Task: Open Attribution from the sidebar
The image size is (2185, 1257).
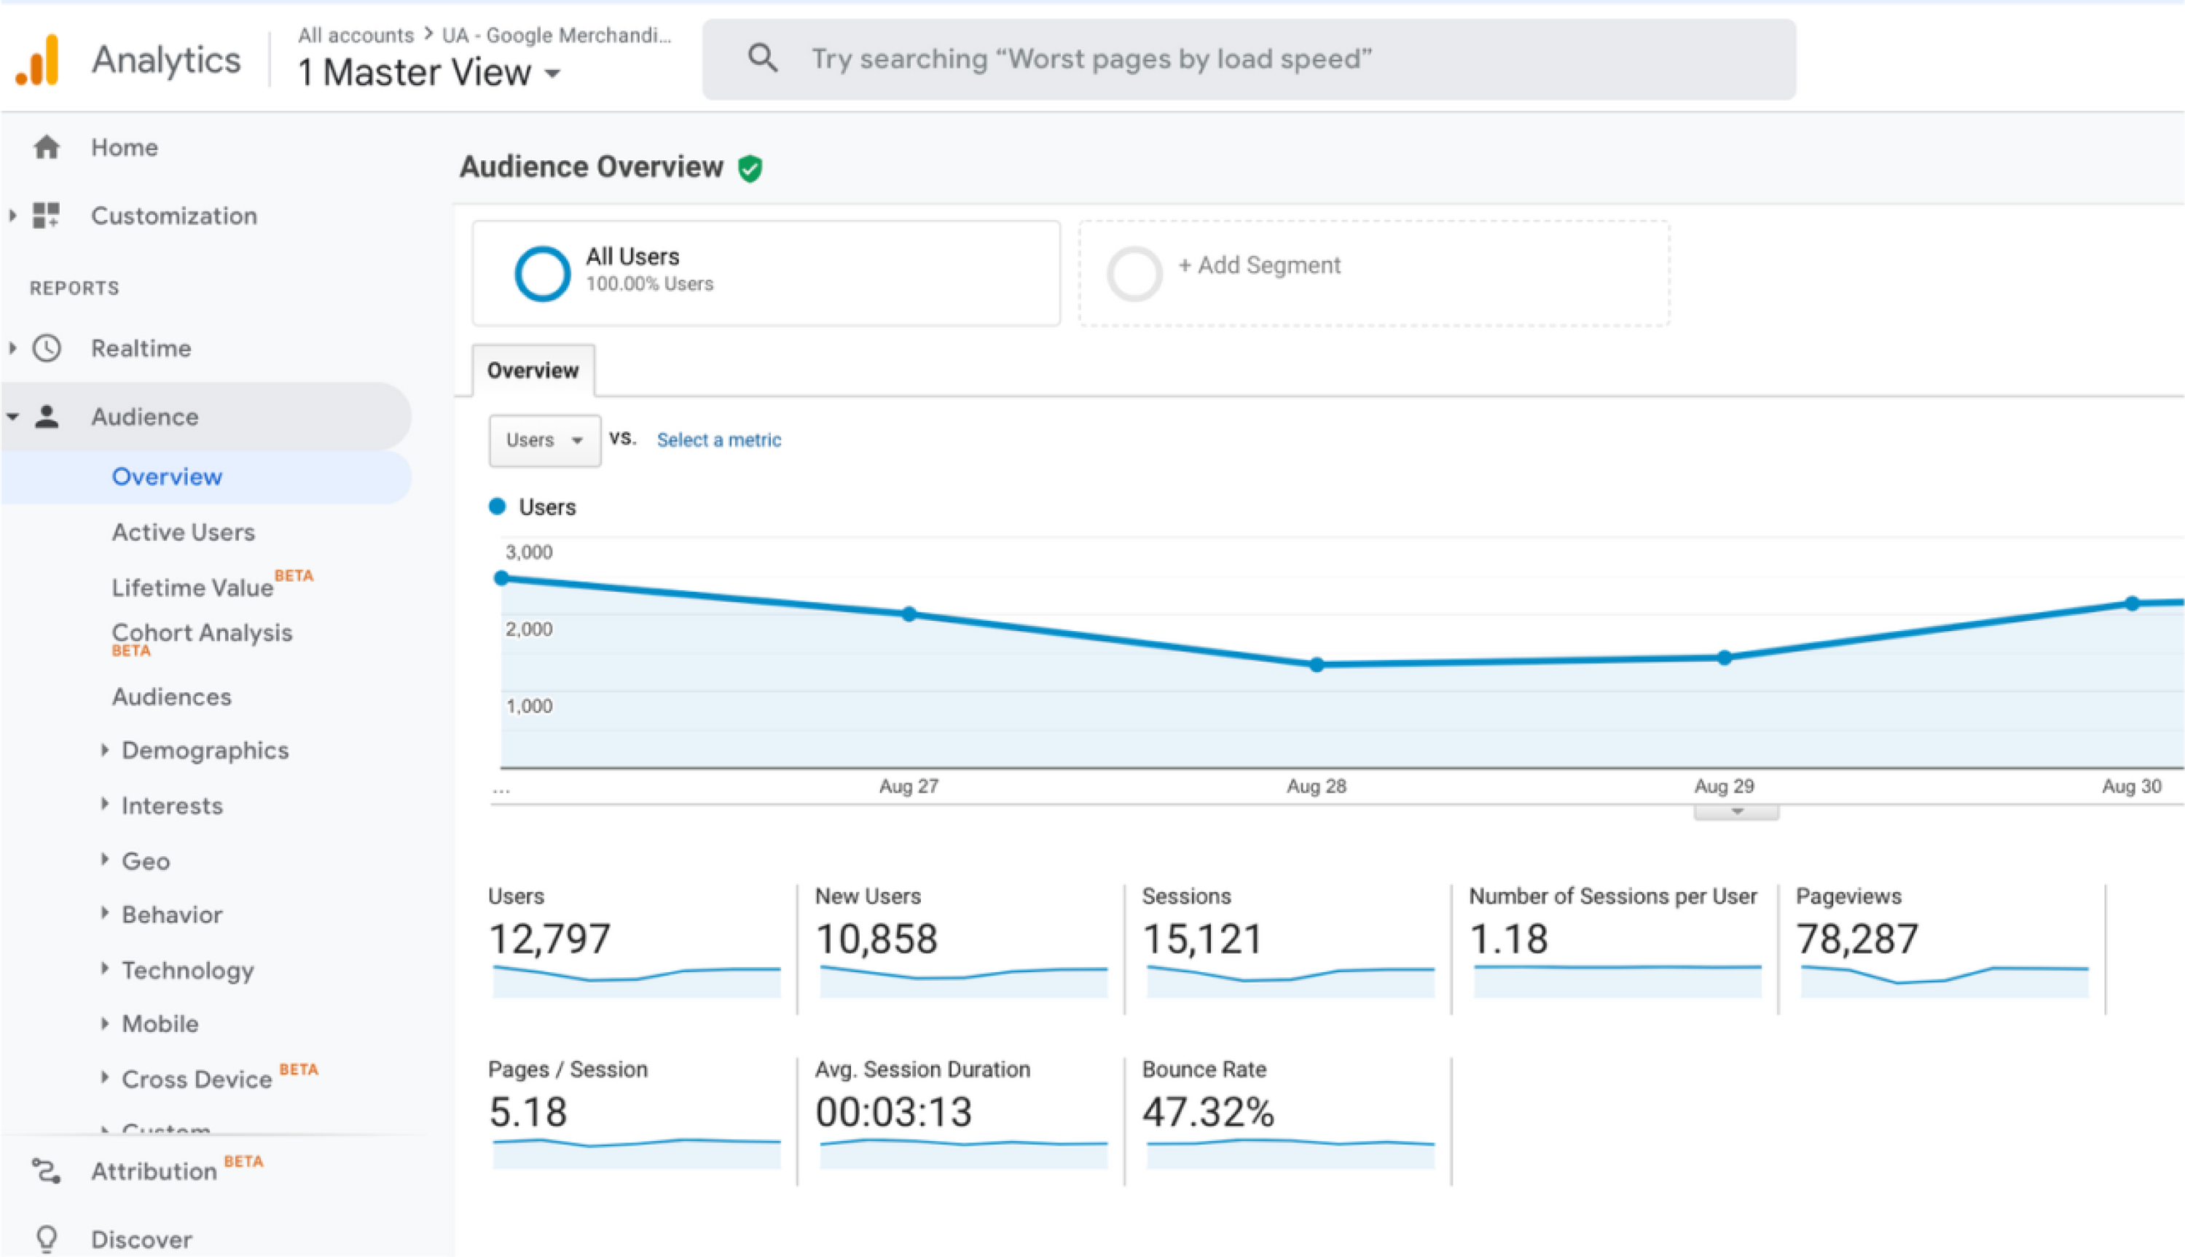Action: click(153, 1171)
